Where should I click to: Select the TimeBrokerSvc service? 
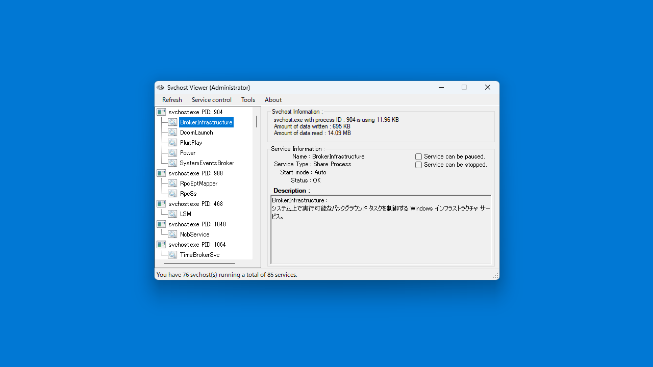point(199,255)
